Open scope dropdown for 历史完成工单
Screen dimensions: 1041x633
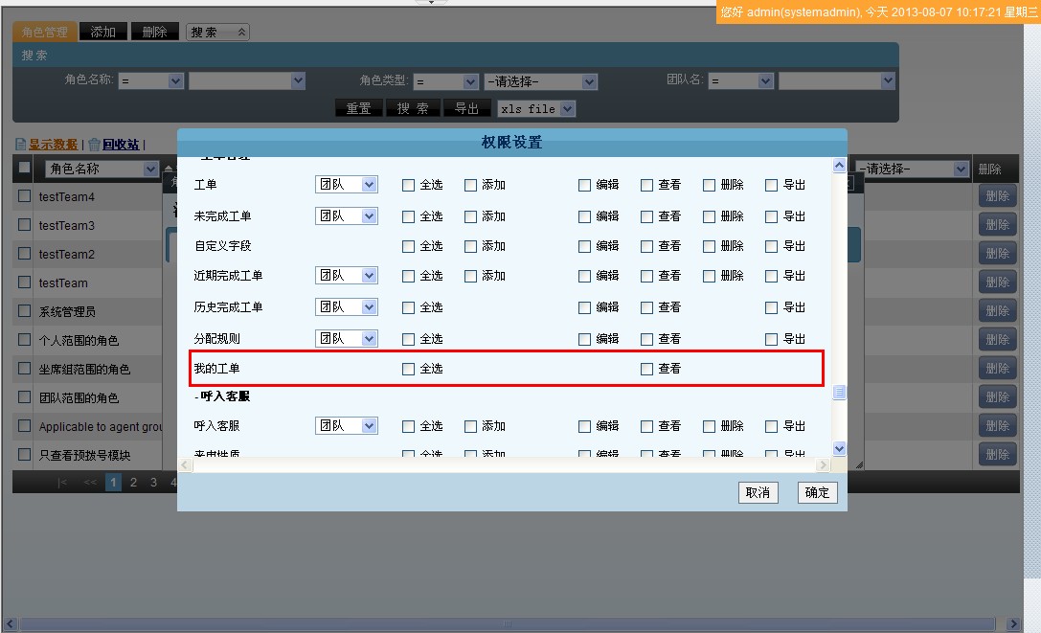pyautogui.click(x=347, y=307)
